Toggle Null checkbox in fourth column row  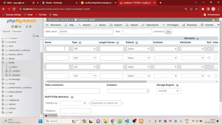pos(209,76)
